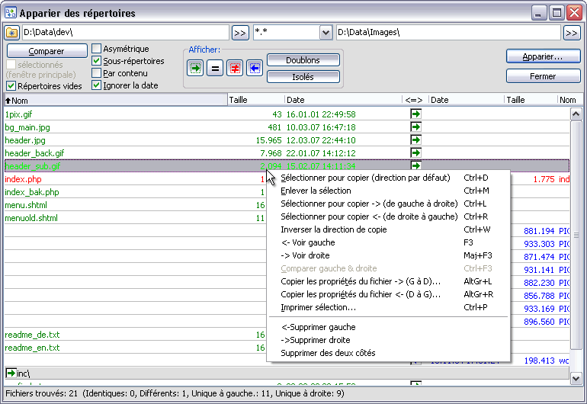Select the 1pix.gif file name
This screenshot has height=404, width=587.
(18, 114)
